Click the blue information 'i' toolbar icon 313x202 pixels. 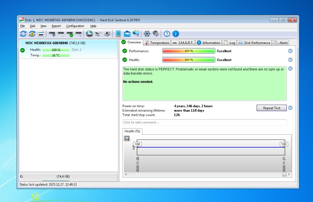click(x=176, y=34)
